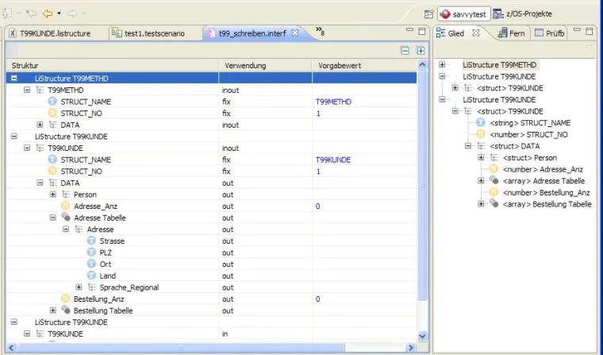This screenshot has height=355, width=603.
Task: Click the Open Perspective icon
Action: (428, 14)
